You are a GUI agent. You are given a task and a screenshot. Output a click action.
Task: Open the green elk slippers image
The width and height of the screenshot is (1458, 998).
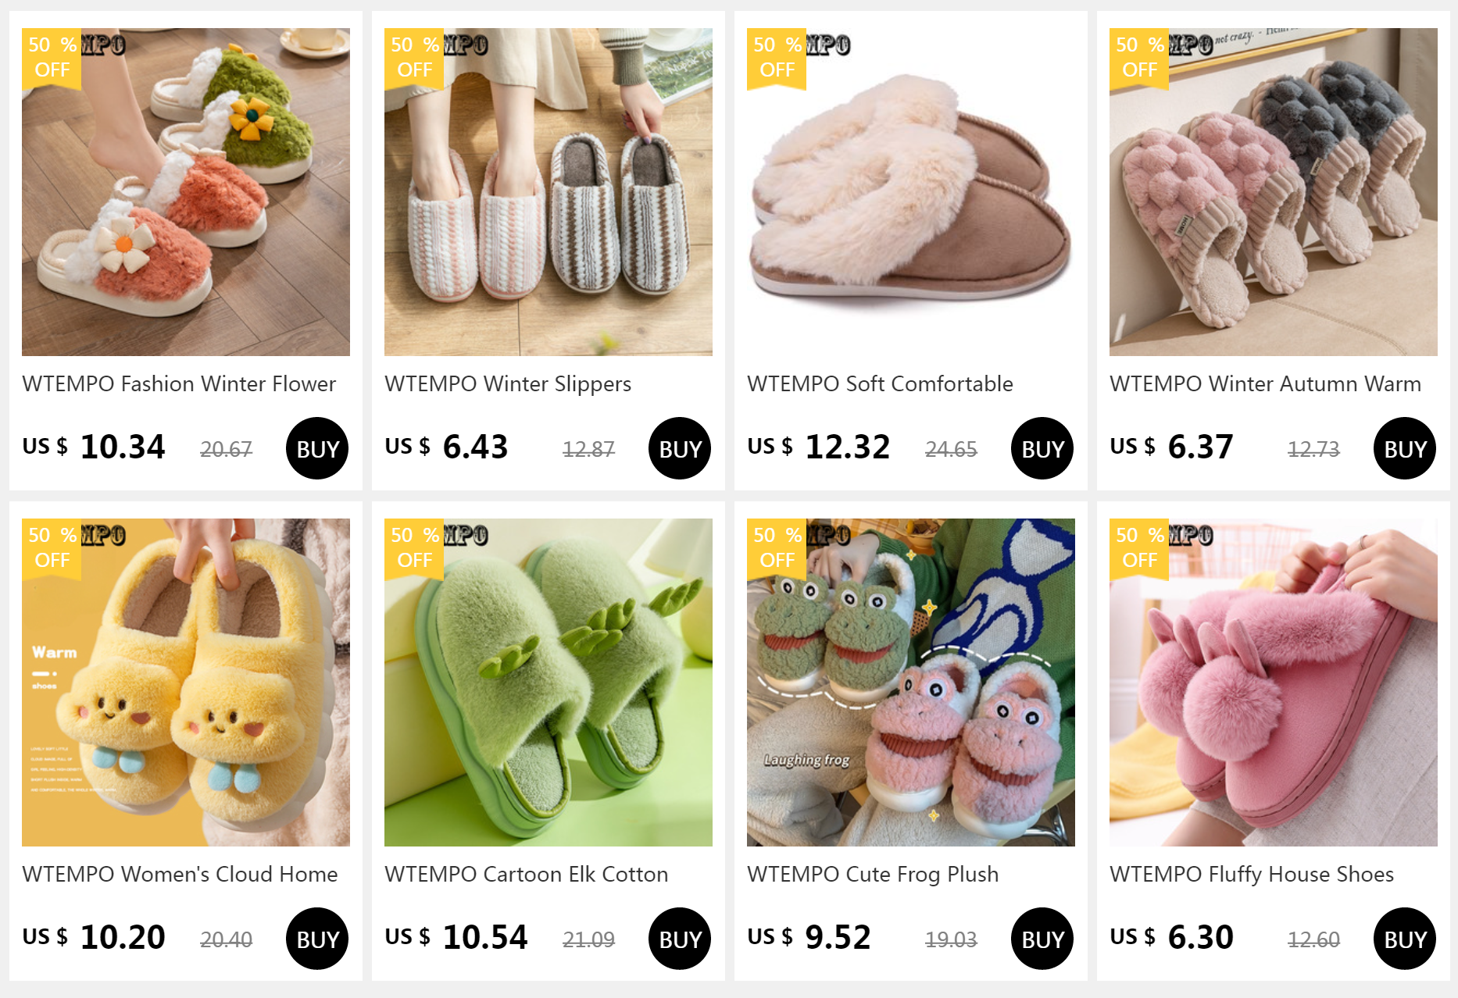pos(549,683)
